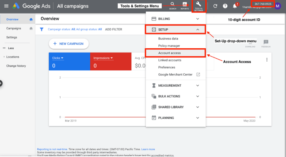Collapse sidebar with Less toggle
Image resolution: width=286 pixels, height=157 pixels.
(8, 48)
